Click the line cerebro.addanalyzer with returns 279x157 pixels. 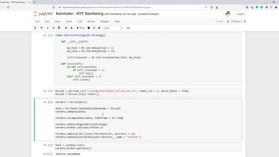point(98,137)
